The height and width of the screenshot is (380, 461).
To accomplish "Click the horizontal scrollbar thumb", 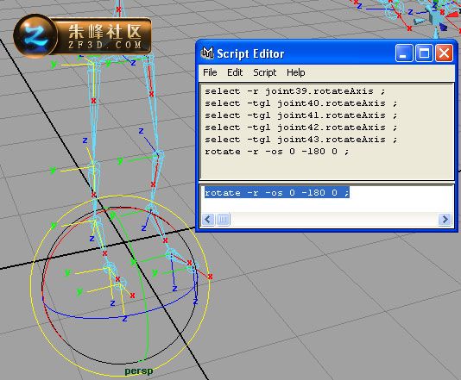I will tap(223, 219).
